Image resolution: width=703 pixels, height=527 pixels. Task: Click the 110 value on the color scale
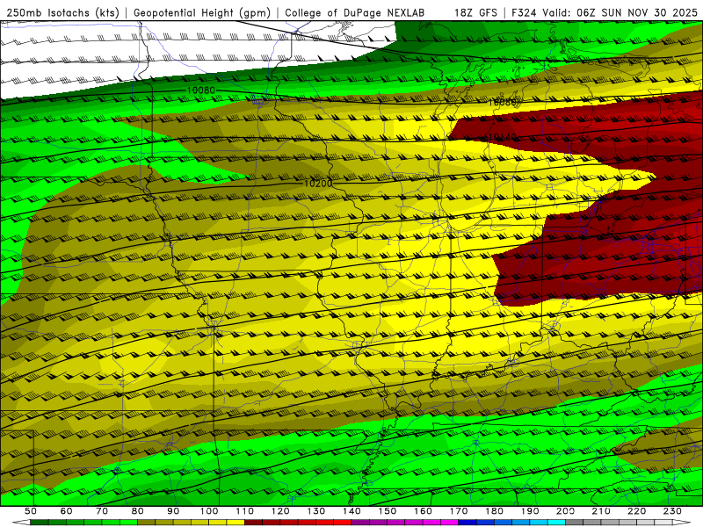tap(245, 511)
